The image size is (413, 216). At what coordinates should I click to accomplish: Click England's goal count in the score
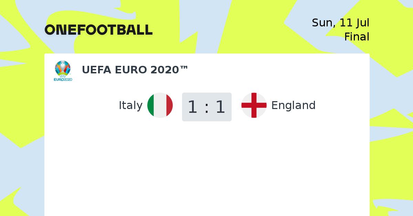click(x=221, y=107)
